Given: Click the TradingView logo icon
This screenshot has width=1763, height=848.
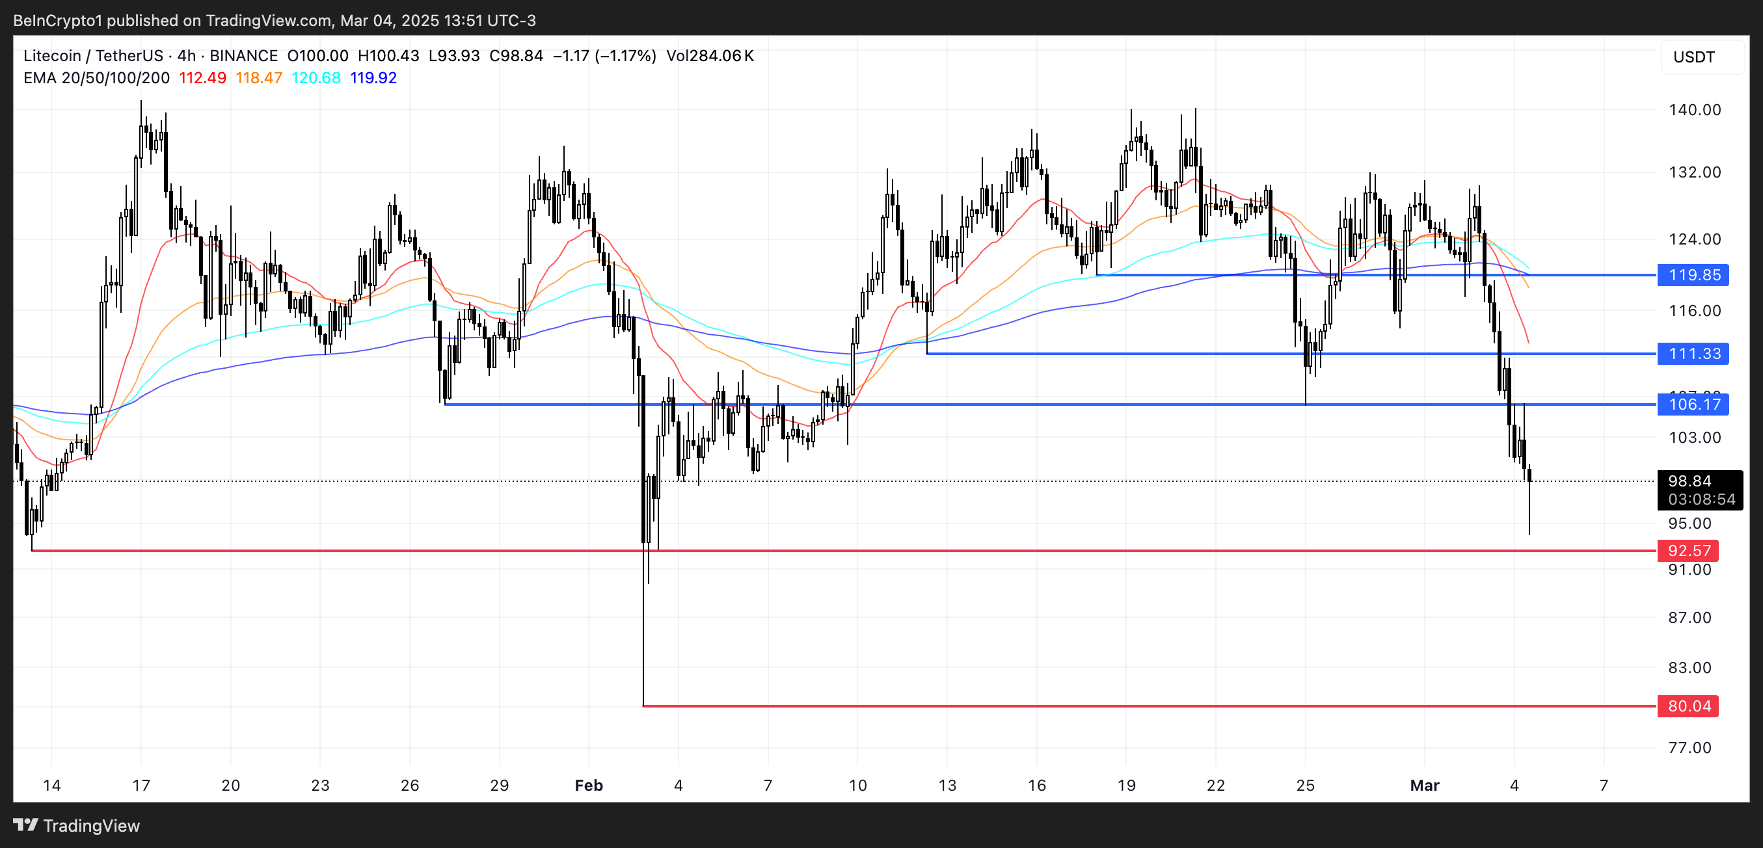Looking at the screenshot, I should coord(25,825).
